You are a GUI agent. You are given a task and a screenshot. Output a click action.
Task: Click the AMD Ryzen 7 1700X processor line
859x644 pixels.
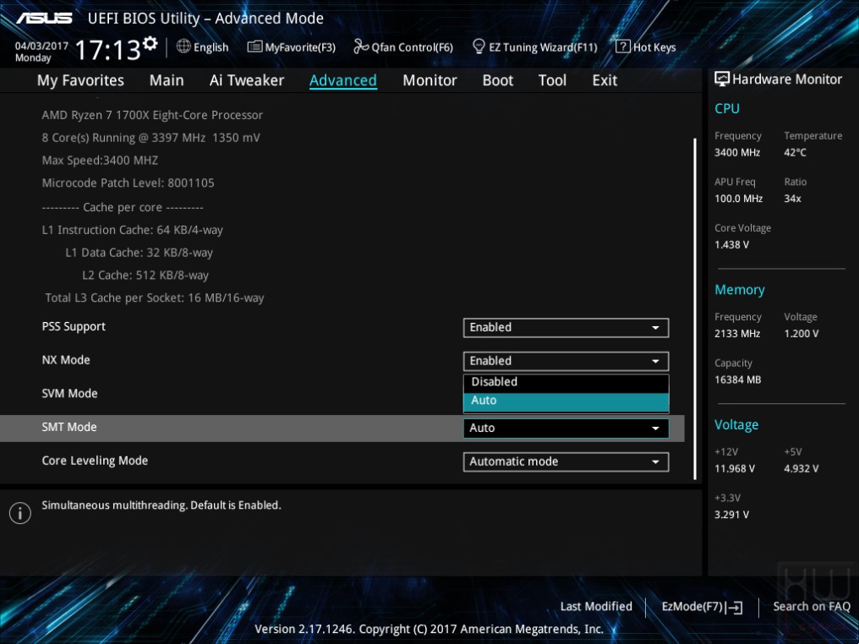click(x=152, y=115)
